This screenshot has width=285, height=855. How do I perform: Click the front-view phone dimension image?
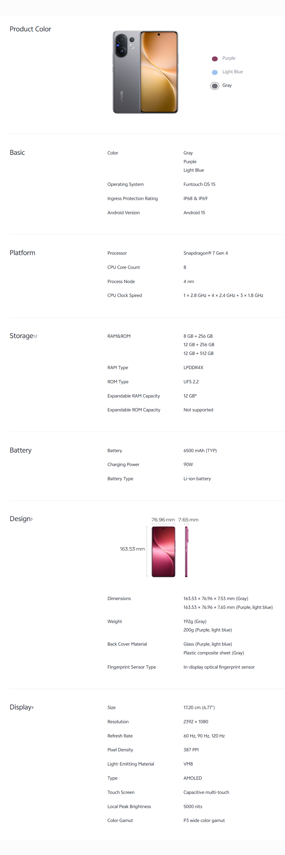click(163, 552)
